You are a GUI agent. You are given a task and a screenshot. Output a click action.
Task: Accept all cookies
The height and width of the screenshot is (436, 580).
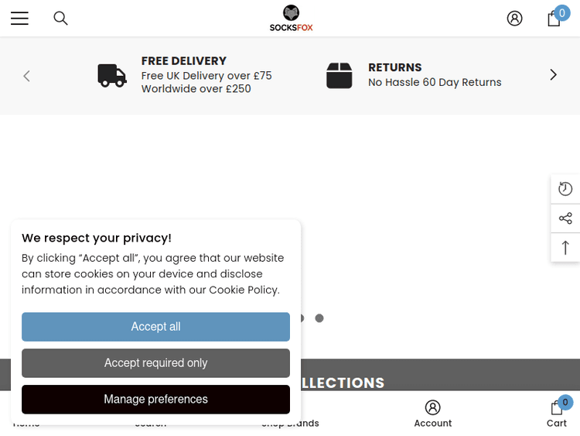pyautogui.click(x=155, y=327)
